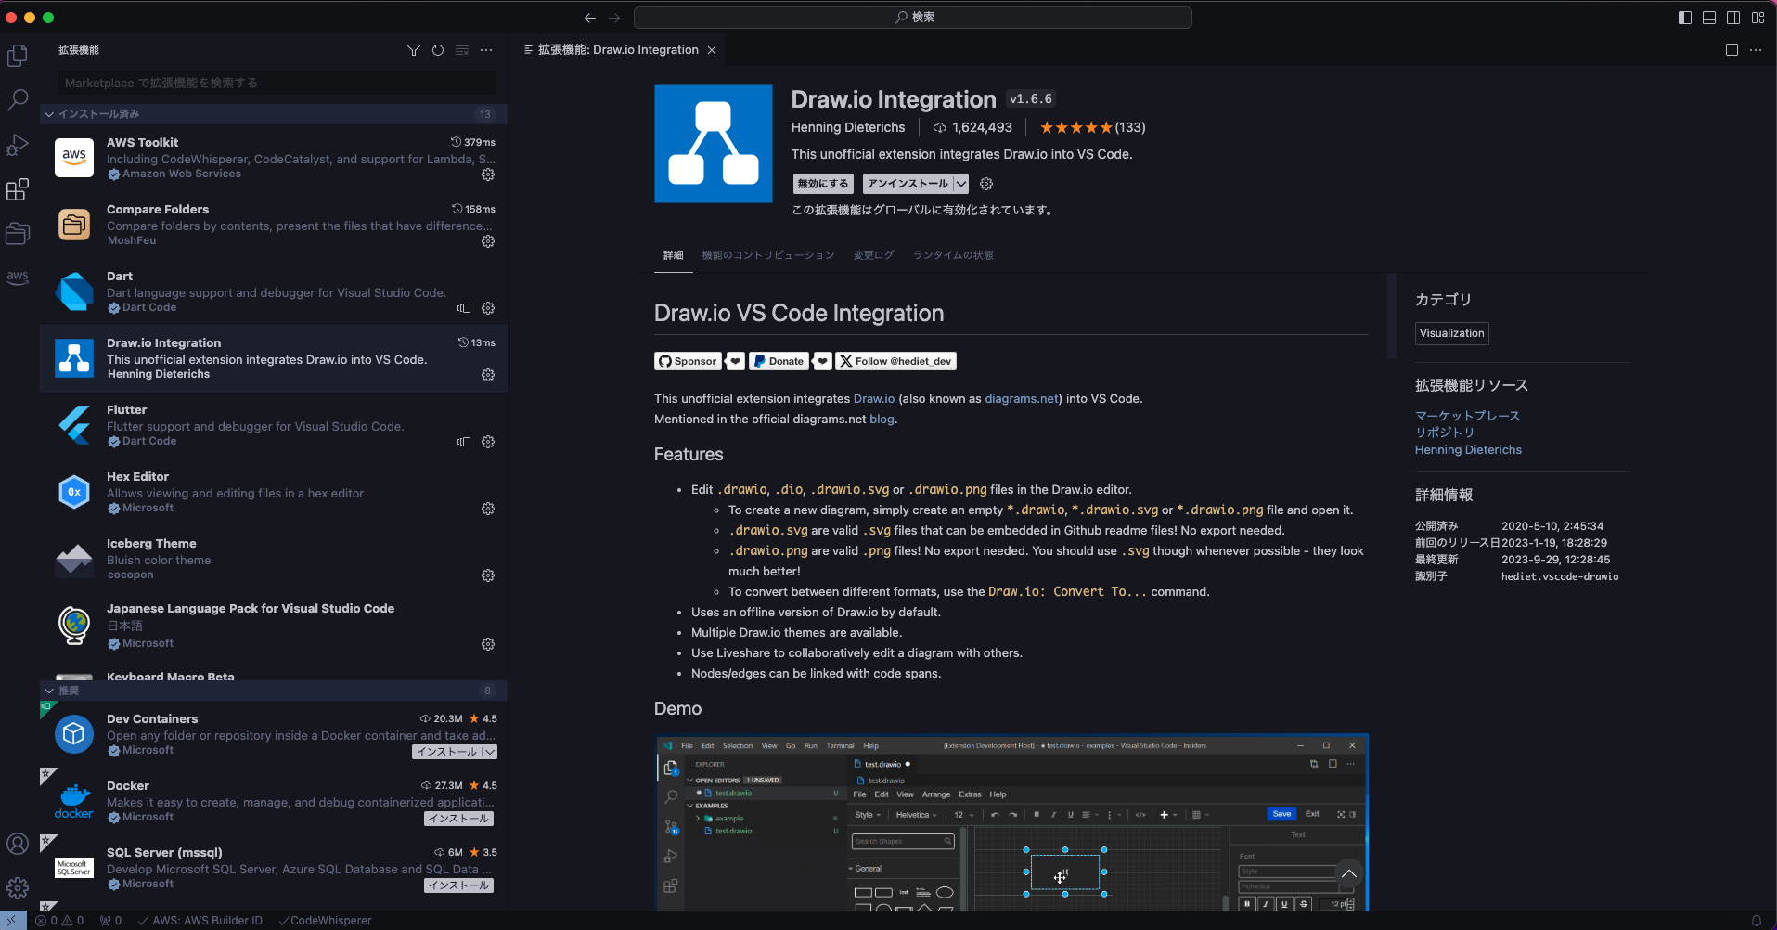Filter extensions with the funnel icon

coord(414,50)
